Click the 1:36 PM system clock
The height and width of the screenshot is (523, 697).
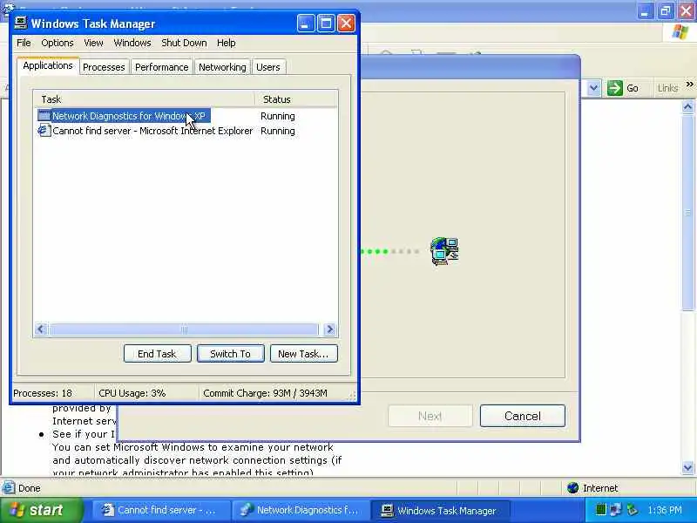(x=665, y=510)
